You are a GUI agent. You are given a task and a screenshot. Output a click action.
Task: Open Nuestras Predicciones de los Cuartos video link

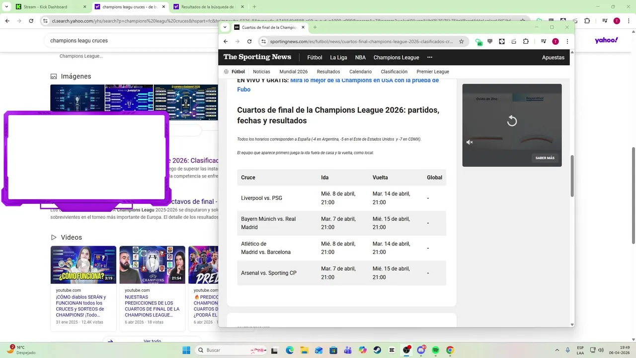(x=152, y=306)
